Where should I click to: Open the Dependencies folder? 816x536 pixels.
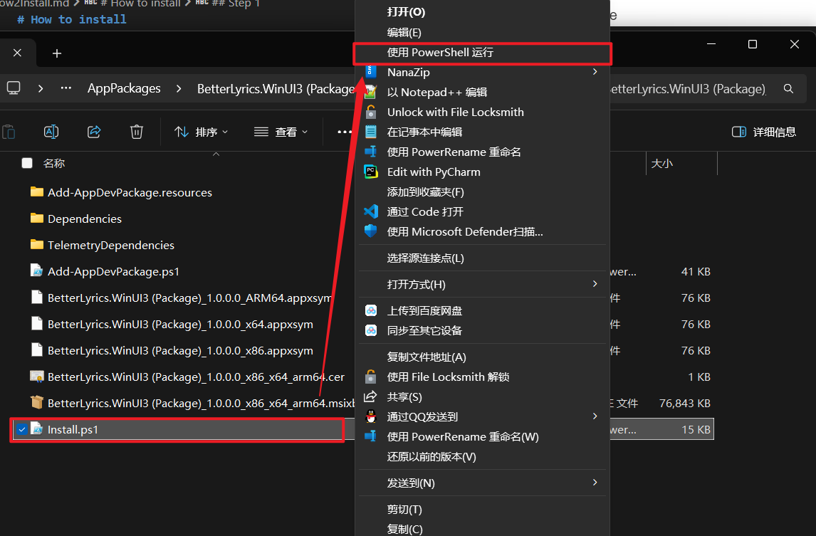tap(84, 219)
